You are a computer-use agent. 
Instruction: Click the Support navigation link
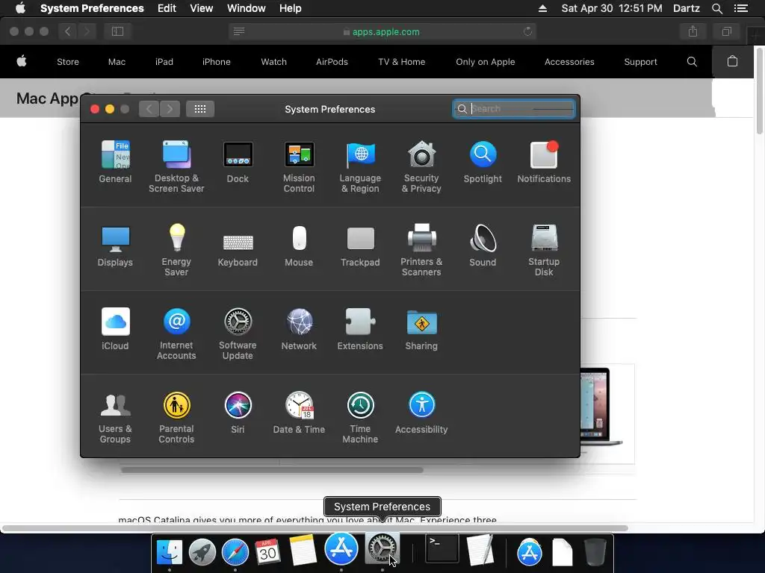(640, 62)
